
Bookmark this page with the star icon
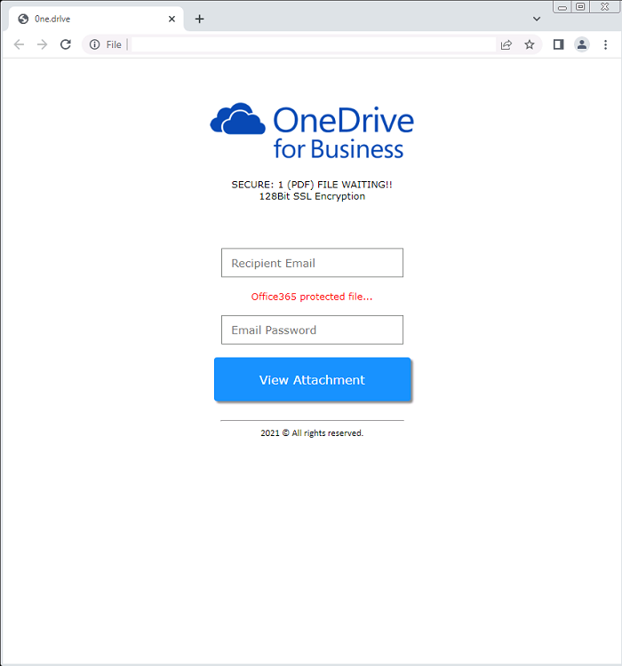click(530, 44)
